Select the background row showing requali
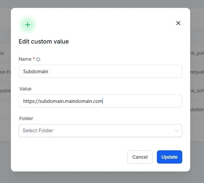This screenshot has width=204, height=183. pyautogui.click(x=197, y=72)
